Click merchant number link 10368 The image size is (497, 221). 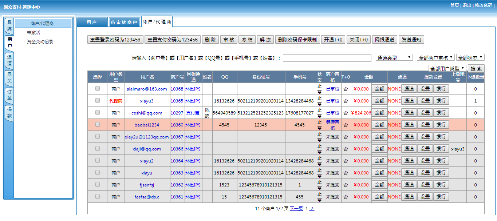177,89
